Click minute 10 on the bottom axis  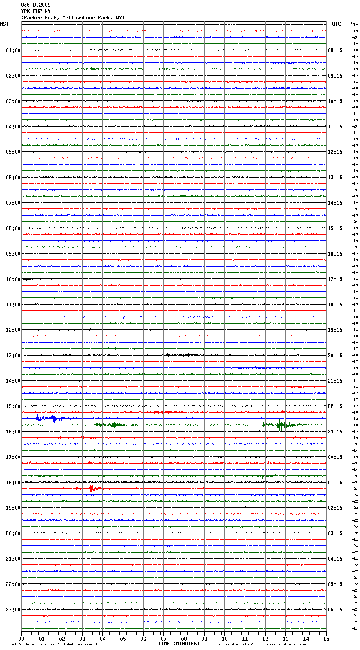tap(225, 639)
